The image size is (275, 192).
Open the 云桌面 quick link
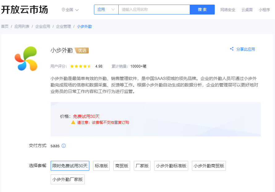point(247,10)
